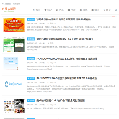Click the Pan Download logo thumbnail
The image size is (119, 119).
pyautogui.click(x=14, y=84)
